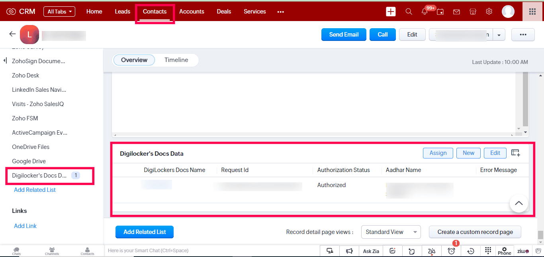
Task: Go back using the left arrow
Action: [x=12, y=34]
